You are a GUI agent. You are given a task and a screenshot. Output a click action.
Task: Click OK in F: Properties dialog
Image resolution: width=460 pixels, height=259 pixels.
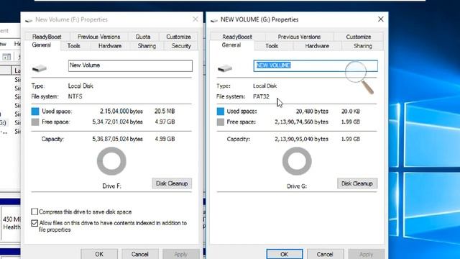point(99,254)
